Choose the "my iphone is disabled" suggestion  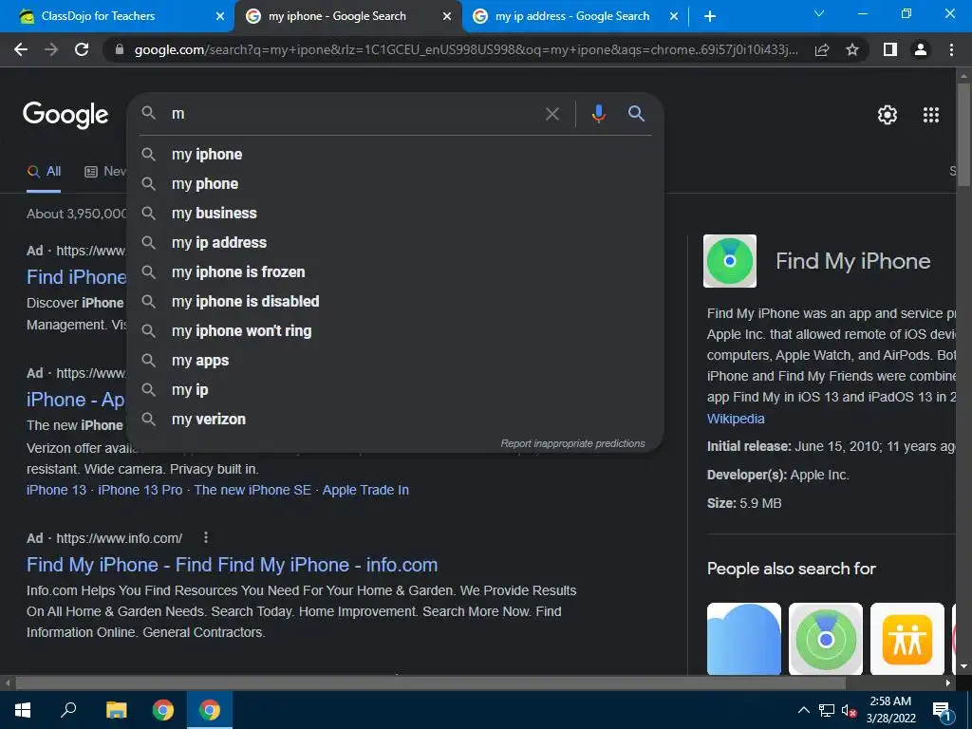click(x=395, y=302)
